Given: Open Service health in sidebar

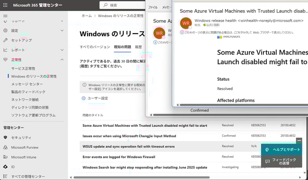Looking at the screenshot, I should click(23, 69).
